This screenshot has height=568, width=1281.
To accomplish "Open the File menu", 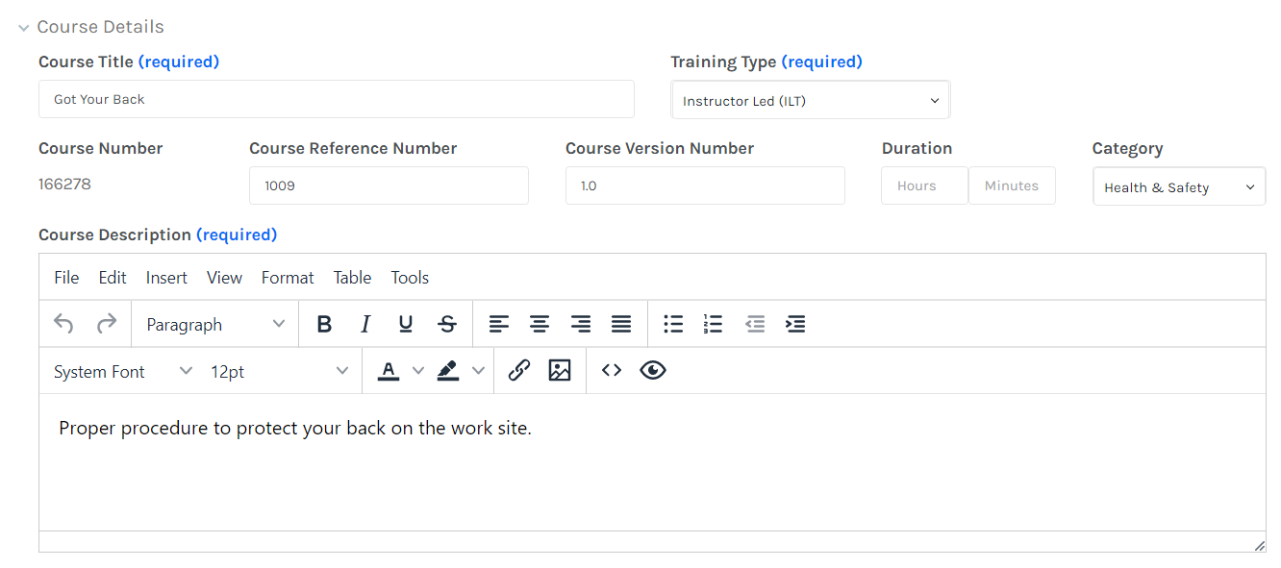I will coord(66,277).
